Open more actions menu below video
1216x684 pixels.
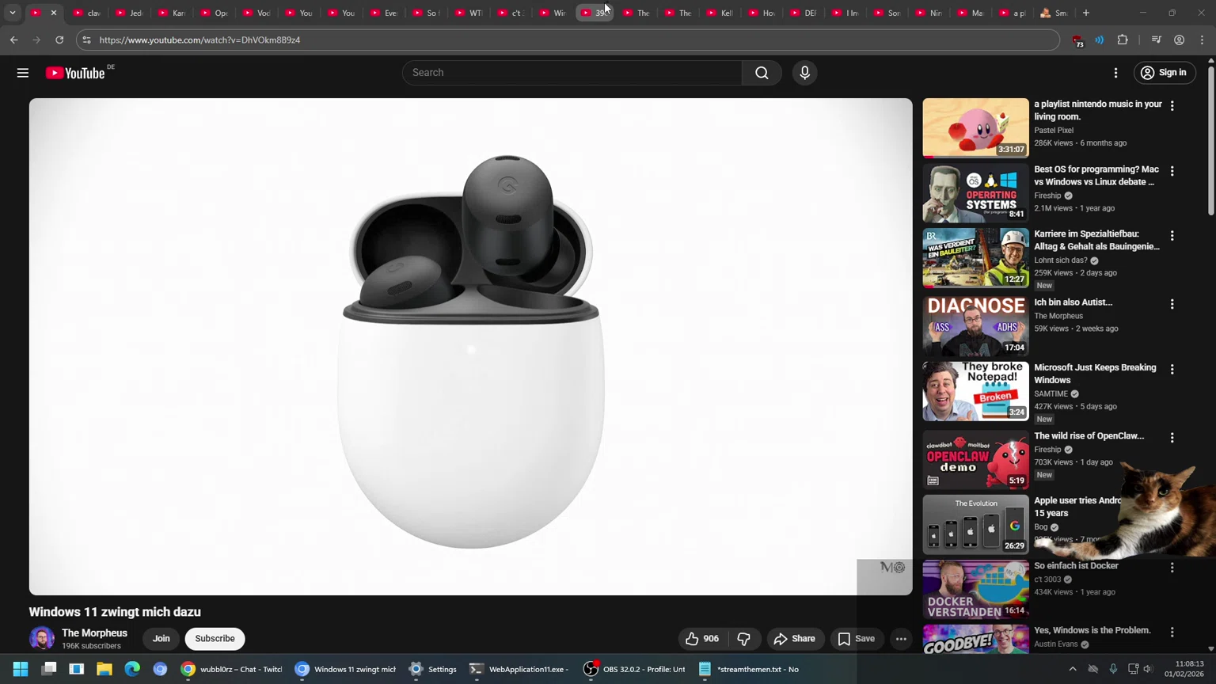click(x=901, y=639)
